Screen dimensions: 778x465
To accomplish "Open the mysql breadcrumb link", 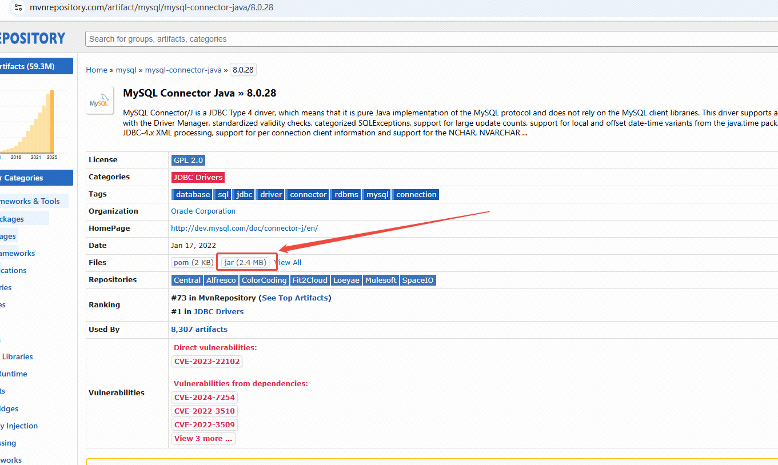I will pyautogui.click(x=126, y=70).
